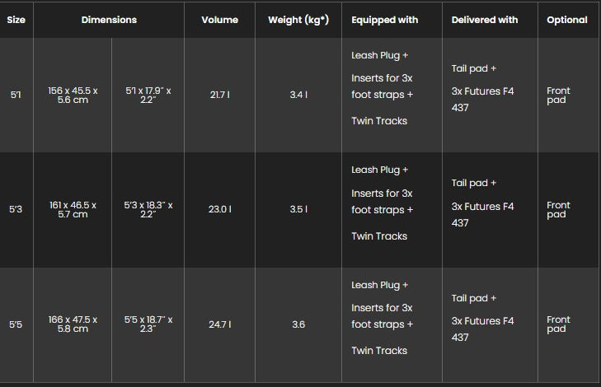Viewport: 601px width, 387px height.
Task: Click the Equipped with column header
Action: pos(384,20)
